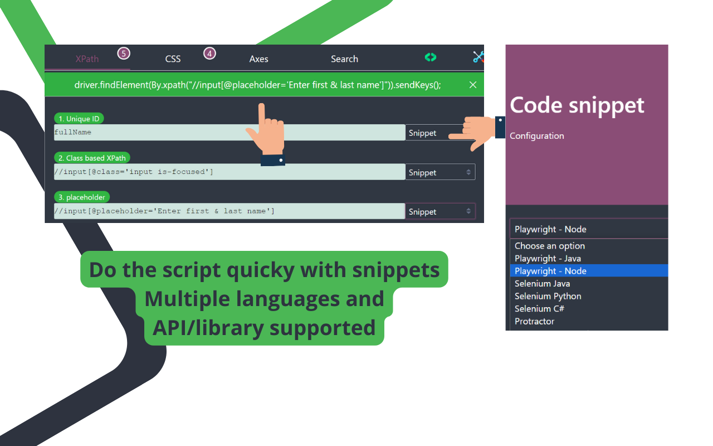The image size is (713, 446).
Task: Close the green code snippet banner
Action: point(473,85)
